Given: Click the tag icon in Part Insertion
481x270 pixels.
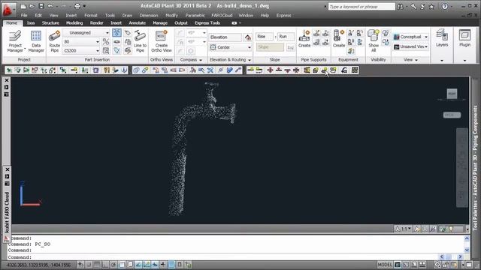Looking at the screenshot, I should pyautogui.click(x=128, y=32).
